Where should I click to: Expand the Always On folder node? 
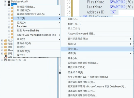(2, 50)
